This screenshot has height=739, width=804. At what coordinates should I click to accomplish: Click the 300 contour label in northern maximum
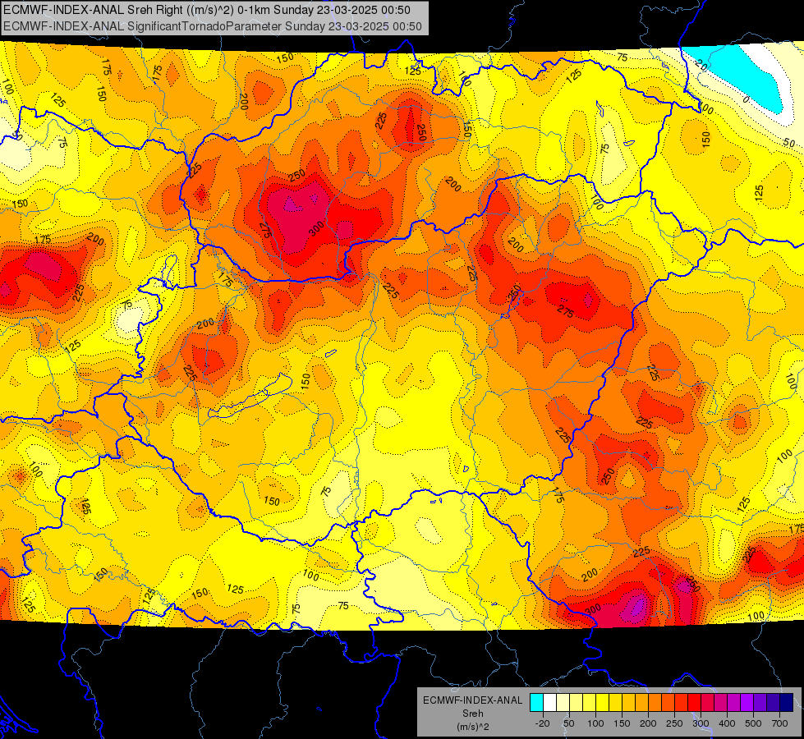pyautogui.click(x=316, y=228)
